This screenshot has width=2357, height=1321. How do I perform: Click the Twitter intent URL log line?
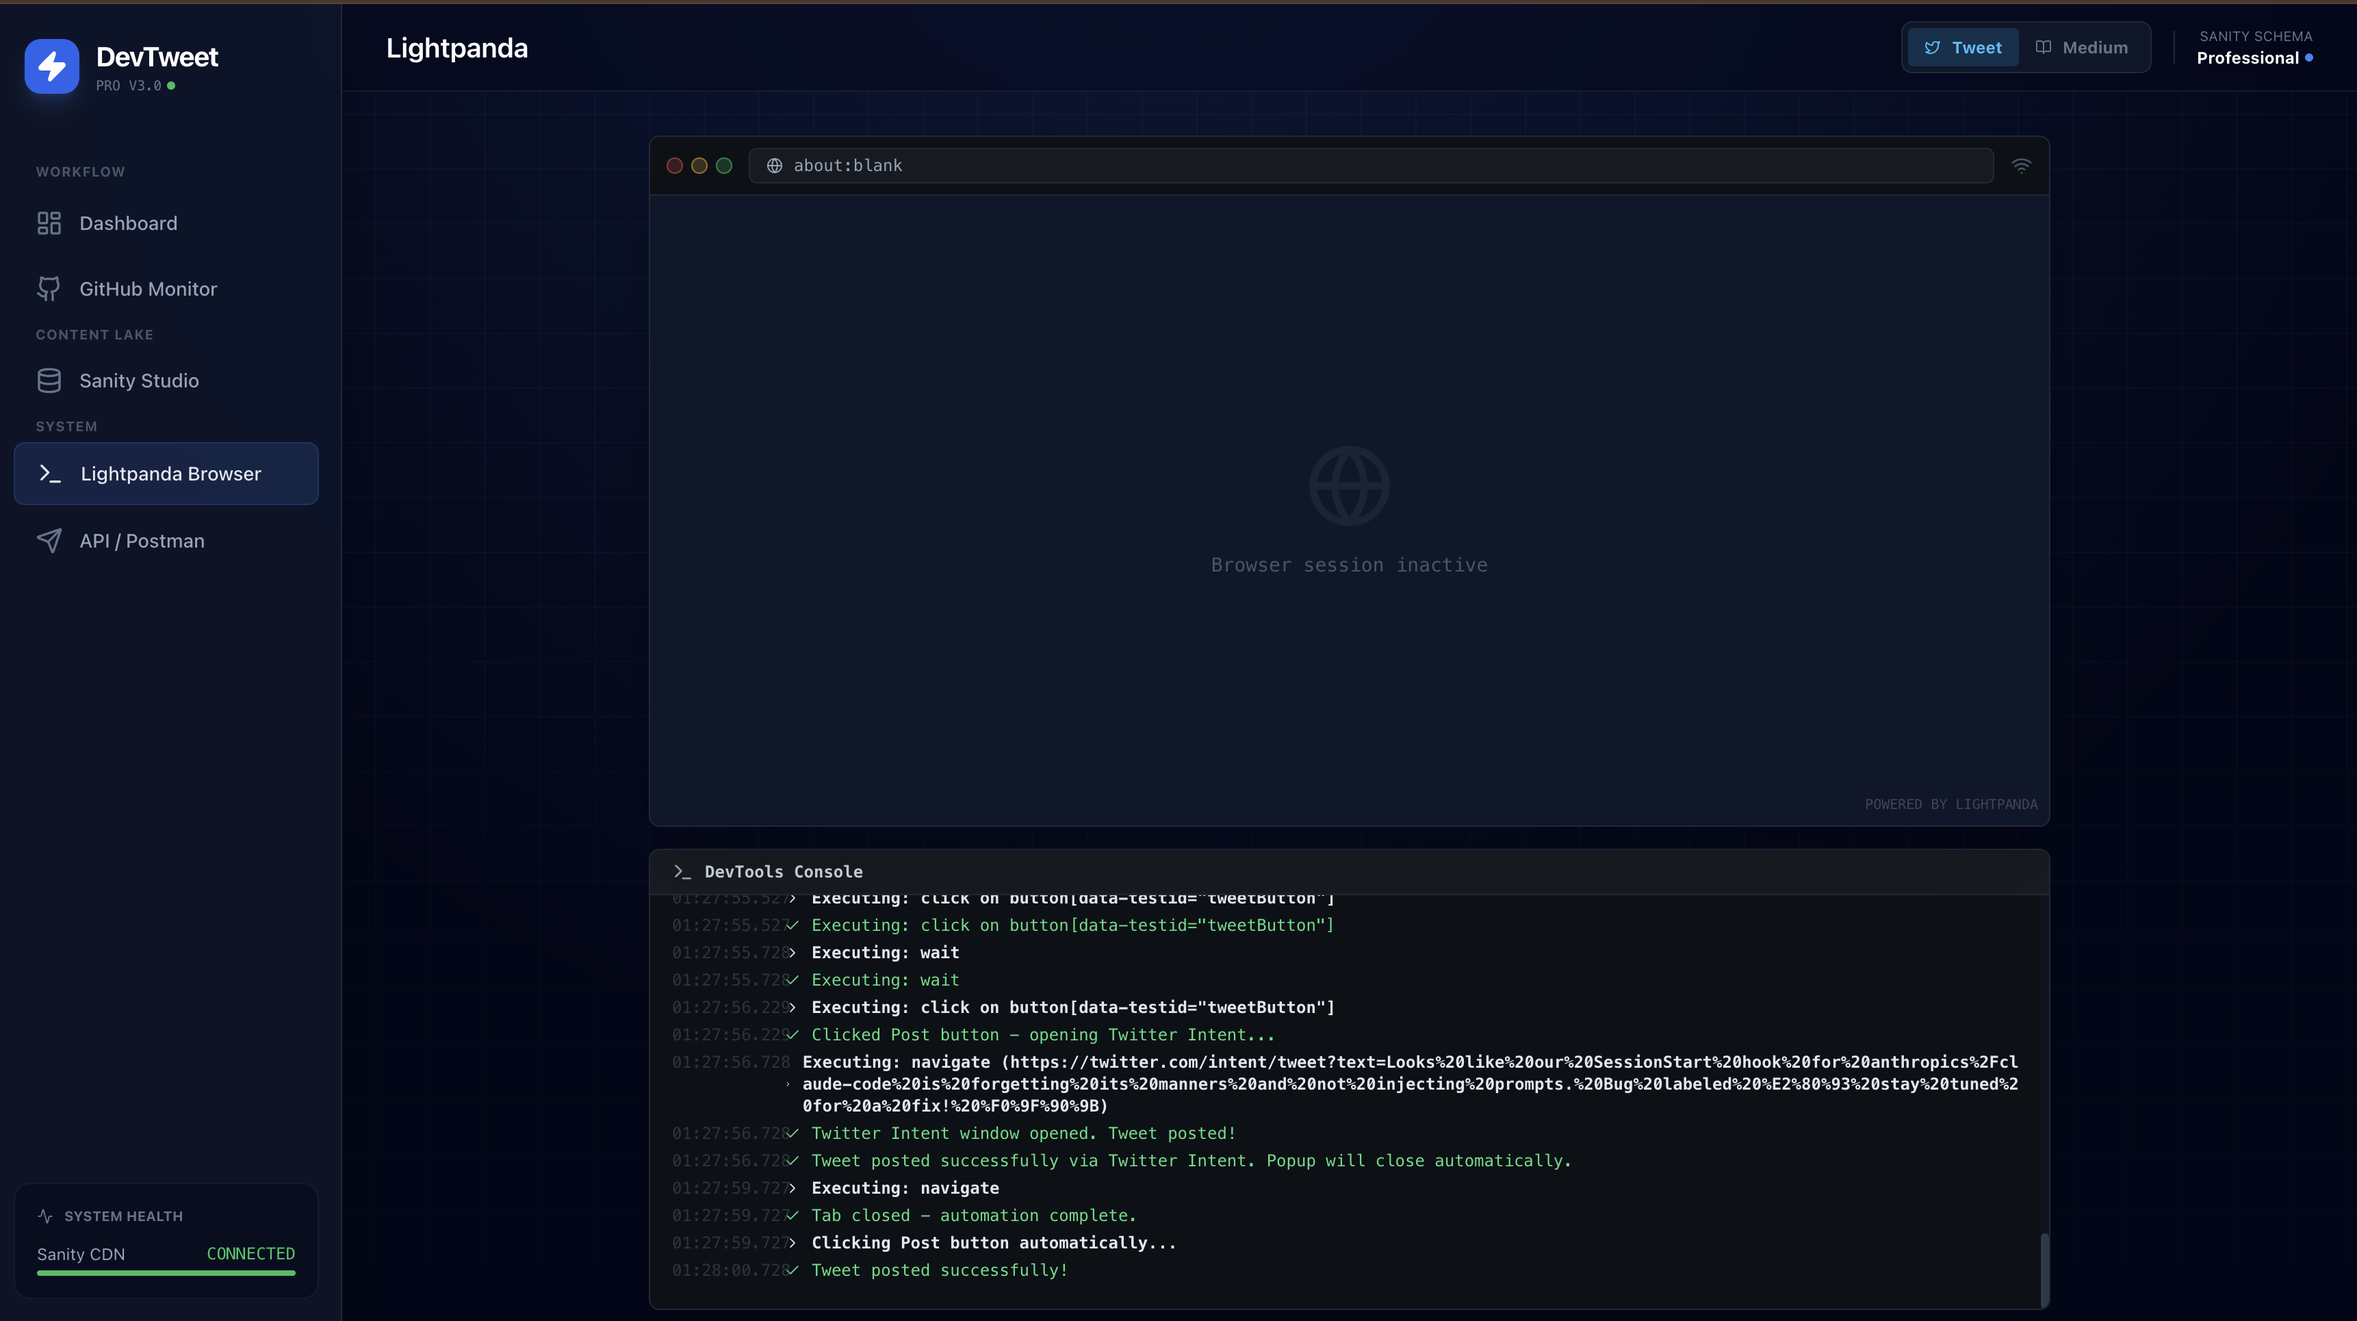coord(1409,1084)
